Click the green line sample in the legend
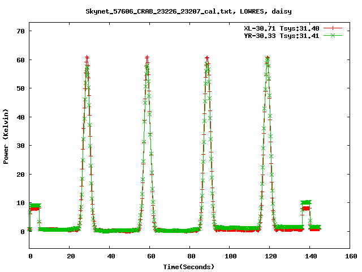362x272 pixels. click(333, 35)
